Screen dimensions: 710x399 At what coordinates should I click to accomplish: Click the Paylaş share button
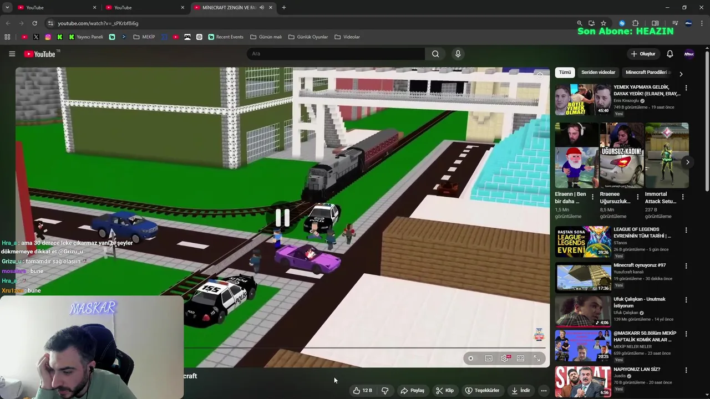[x=413, y=391]
